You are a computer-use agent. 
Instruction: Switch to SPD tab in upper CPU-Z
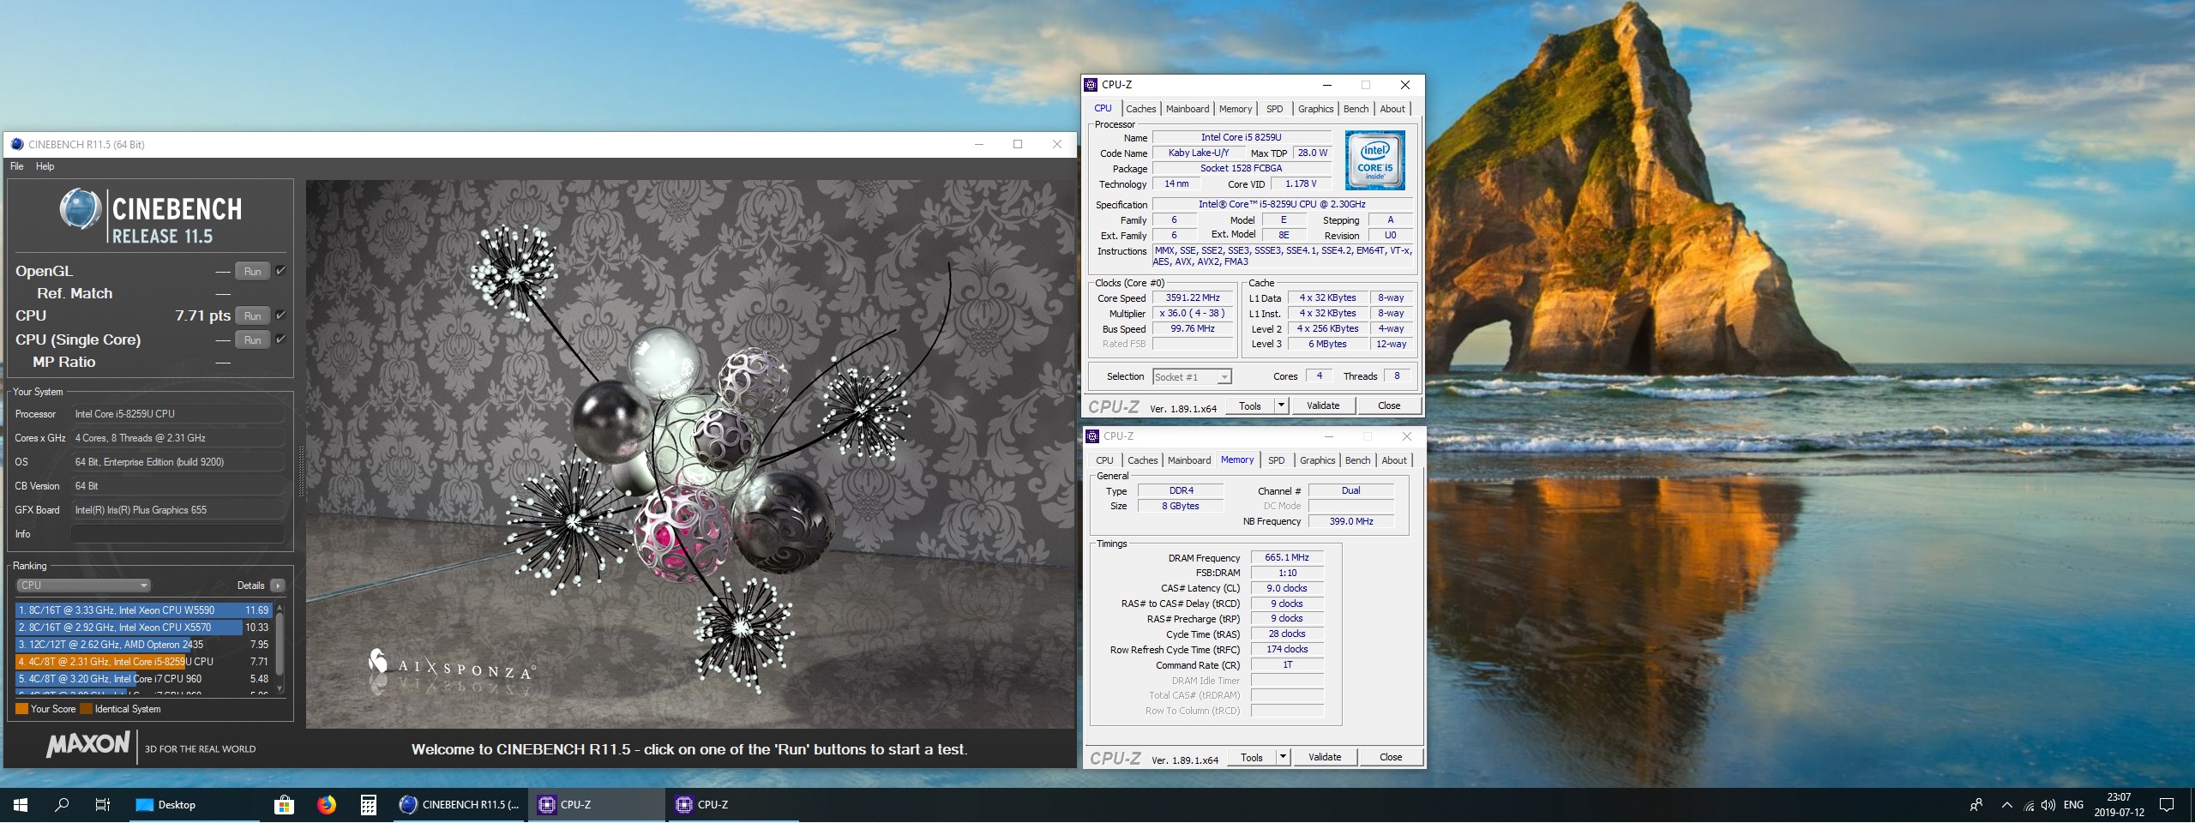click(x=1275, y=109)
